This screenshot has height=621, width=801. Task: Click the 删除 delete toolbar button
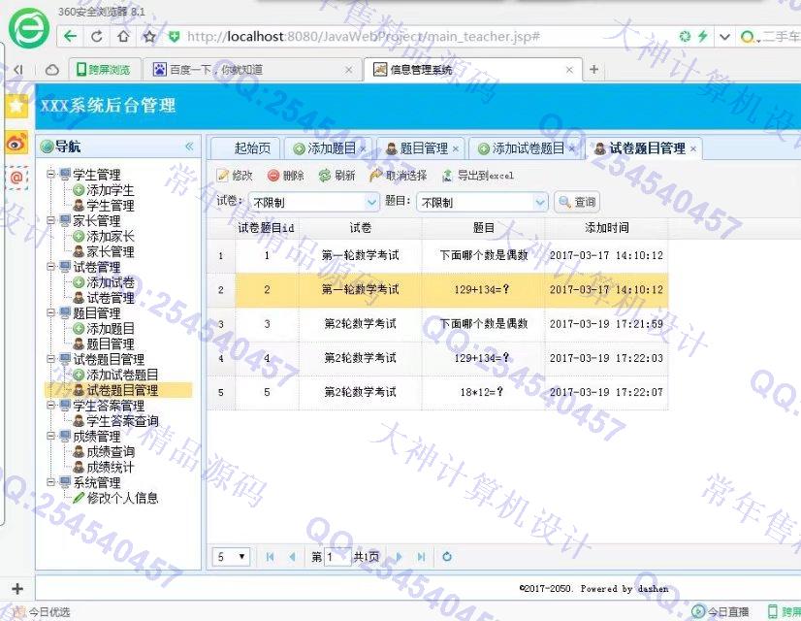(x=286, y=176)
